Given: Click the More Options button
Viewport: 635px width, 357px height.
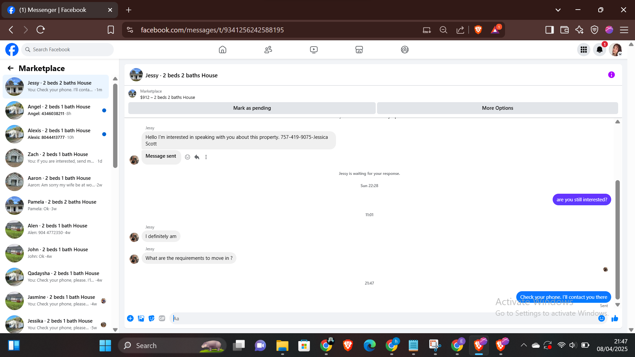Looking at the screenshot, I should (x=497, y=108).
